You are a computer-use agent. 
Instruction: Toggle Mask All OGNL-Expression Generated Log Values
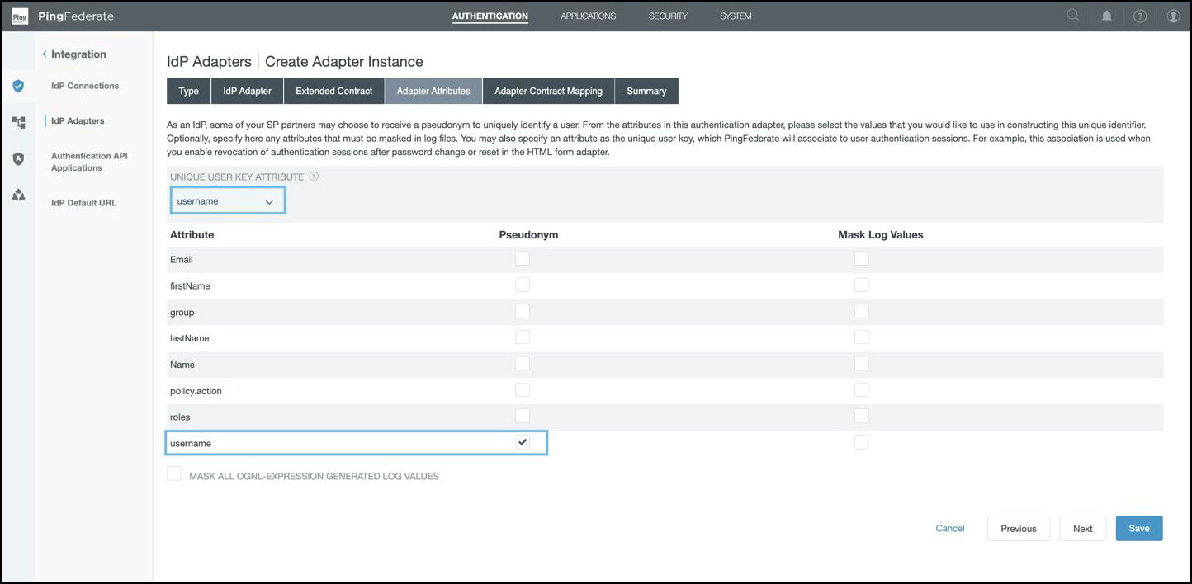pyautogui.click(x=174, y=474)
